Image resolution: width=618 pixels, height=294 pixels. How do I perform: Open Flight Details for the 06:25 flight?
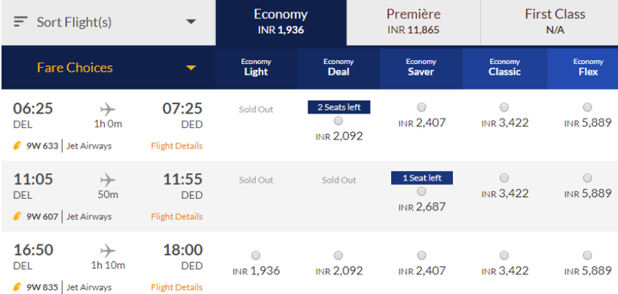click(x=176, y=146)
